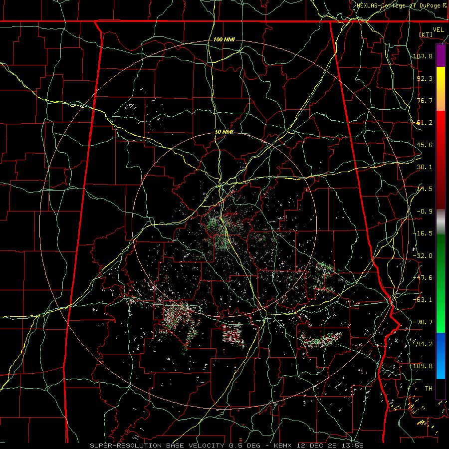
Task: Click the Super-Resolution Base Velocity caption
Action: click(x=227, y=446)
